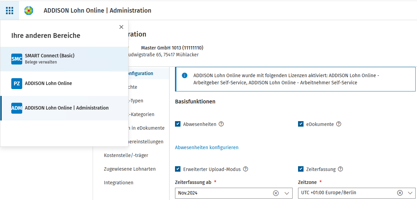Click the Wolters Kluwer logo icon

29,11
